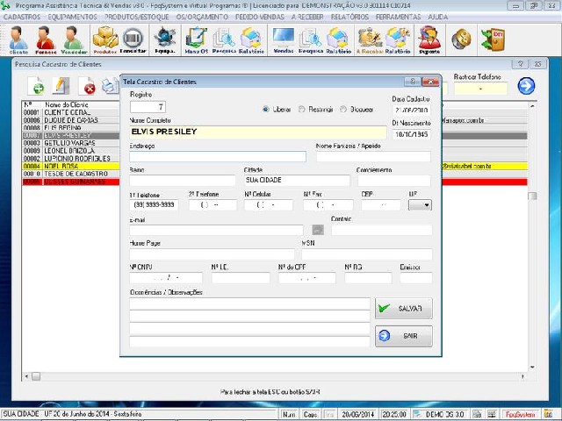Open the Suporte toolbar icon

[x=429, y=39]
